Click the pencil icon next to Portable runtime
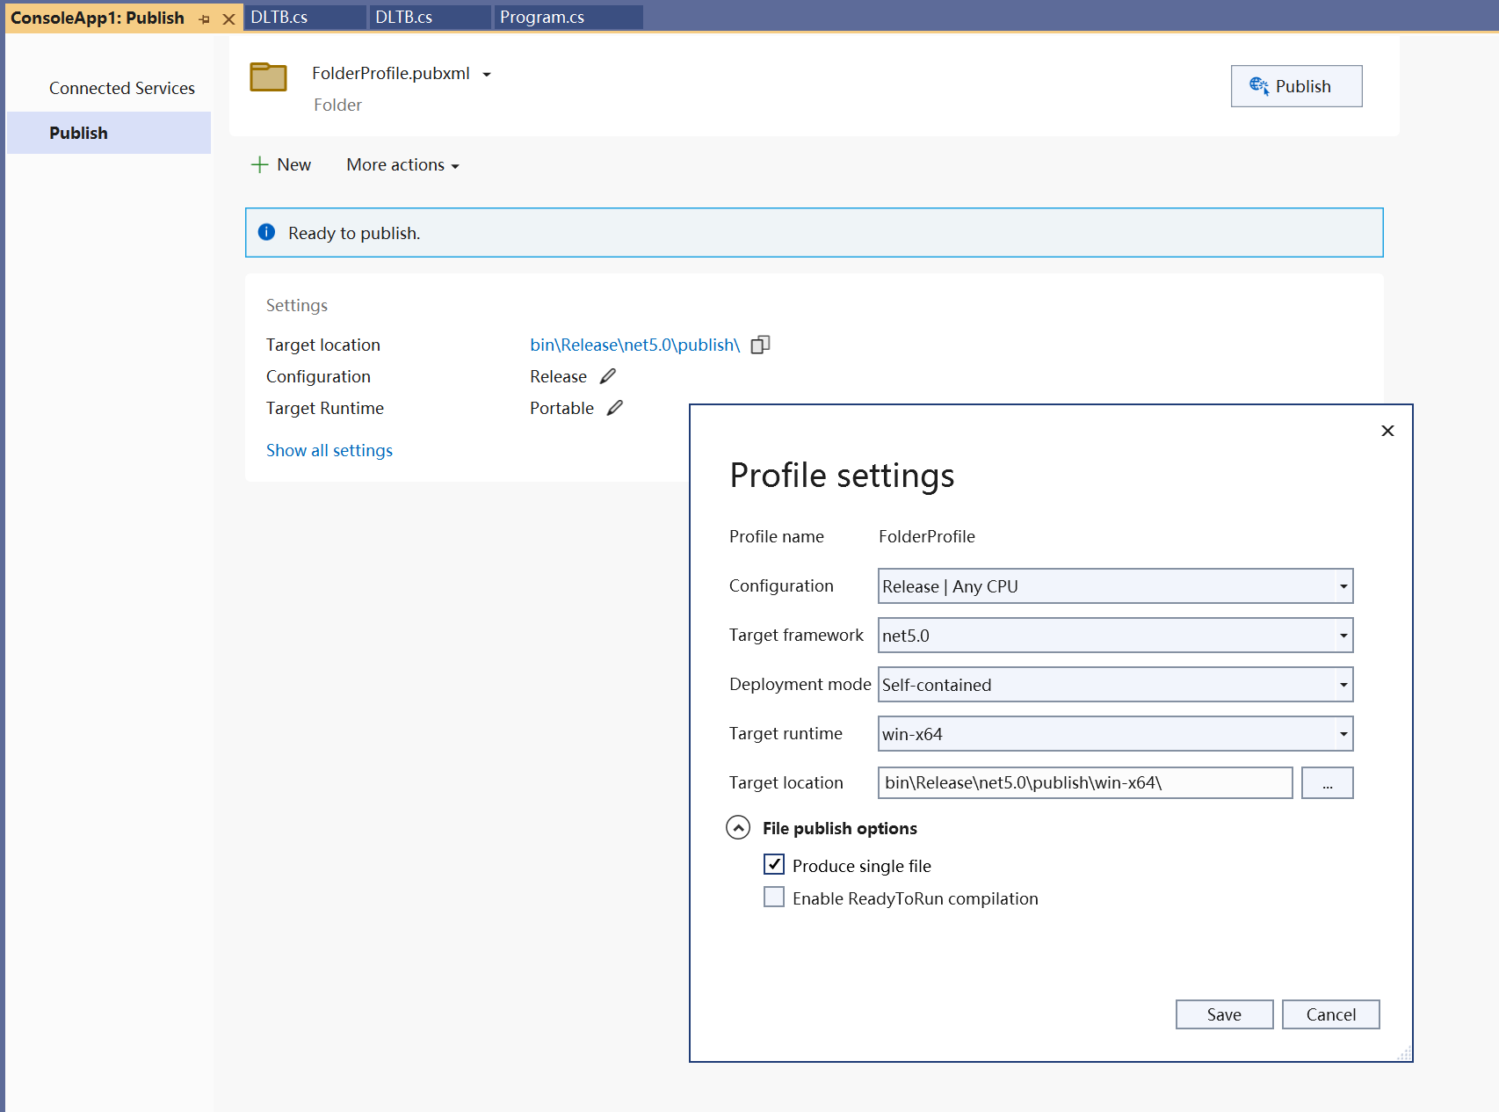 (615, 408)
